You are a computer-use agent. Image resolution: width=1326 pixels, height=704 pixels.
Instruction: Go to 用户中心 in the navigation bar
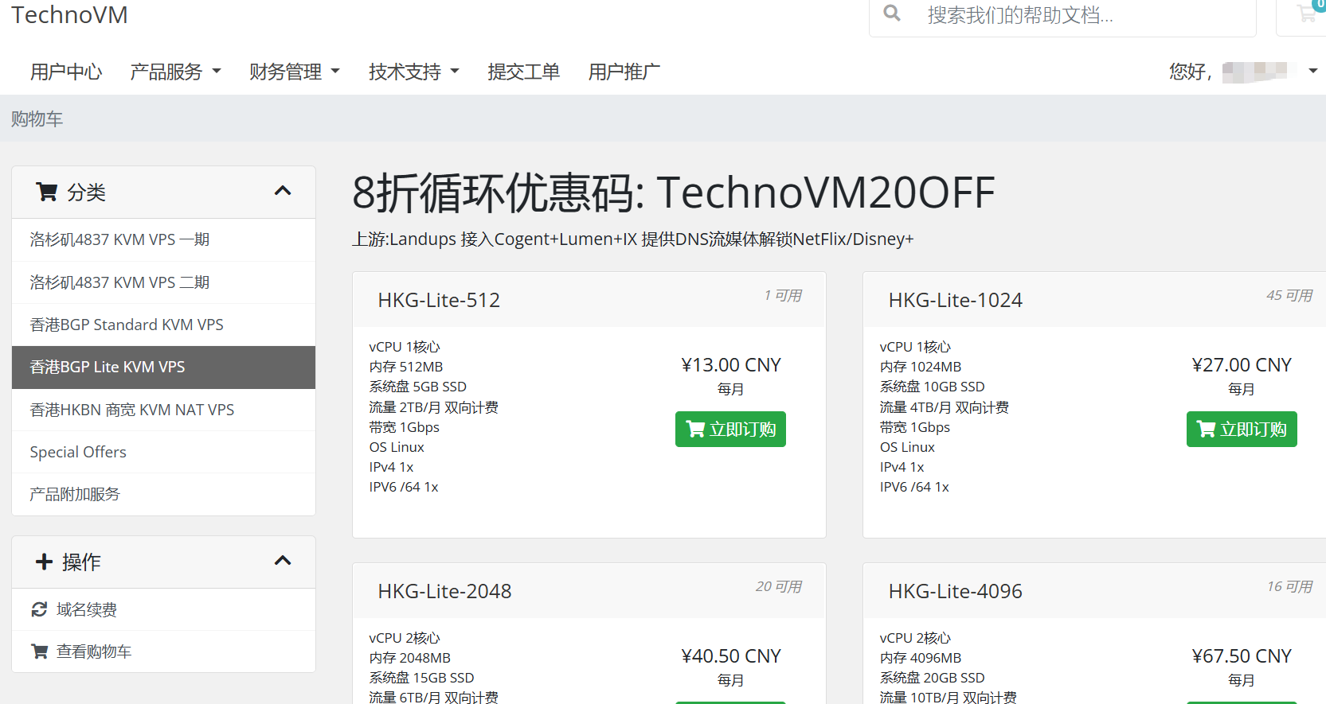[66, 72]
